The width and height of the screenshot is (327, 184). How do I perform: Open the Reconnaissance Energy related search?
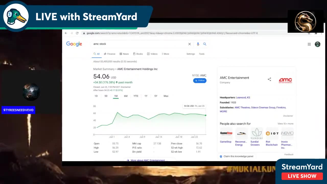(x=241, y=137)
